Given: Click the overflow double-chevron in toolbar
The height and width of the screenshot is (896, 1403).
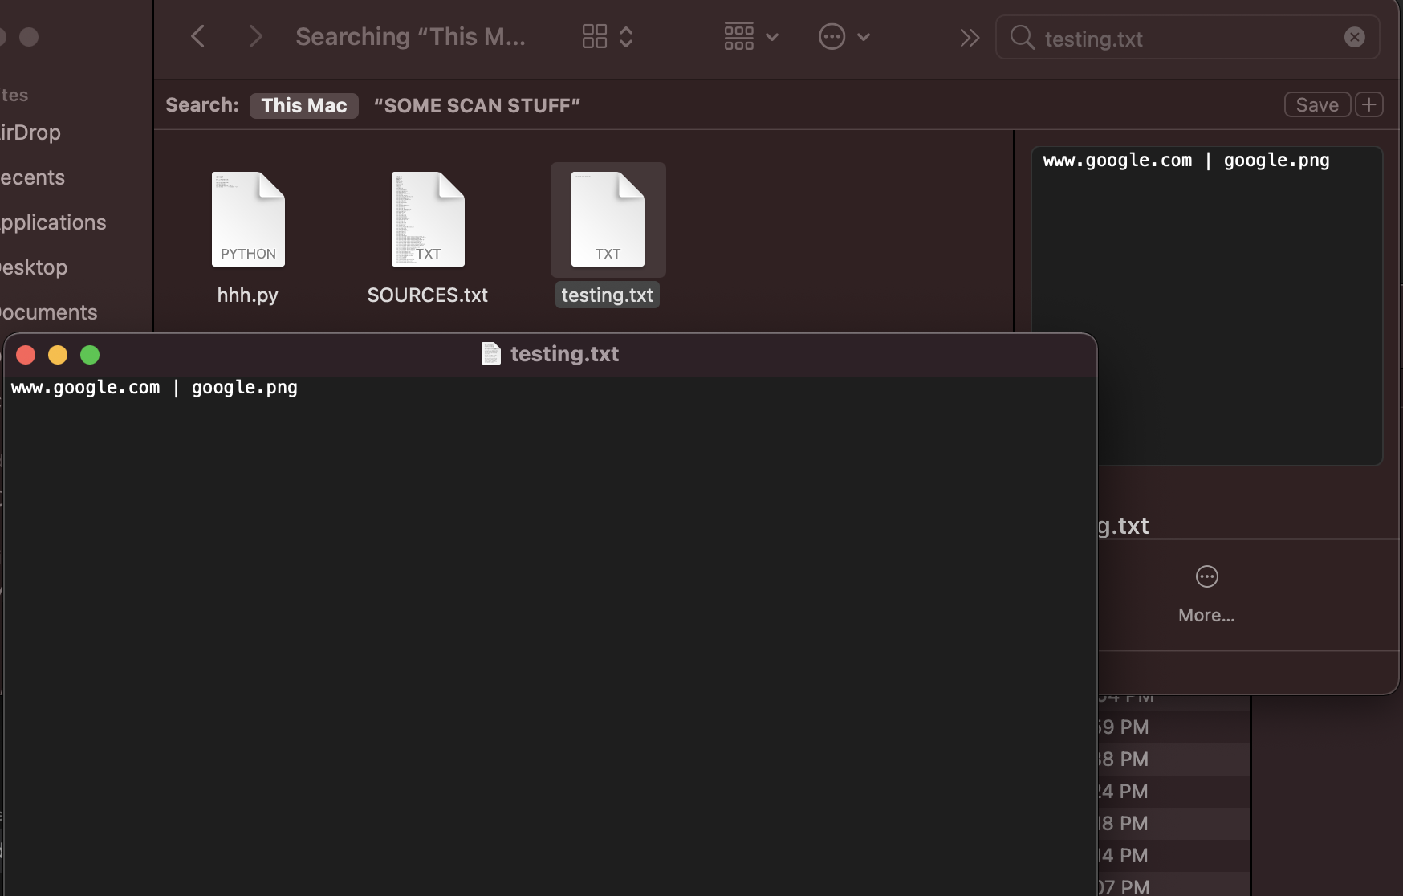Looking at the screenshot, I should (969, 36).
